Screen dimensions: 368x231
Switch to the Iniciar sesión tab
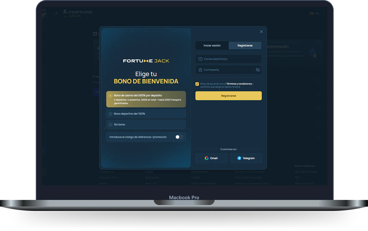[x=212, y=46]
